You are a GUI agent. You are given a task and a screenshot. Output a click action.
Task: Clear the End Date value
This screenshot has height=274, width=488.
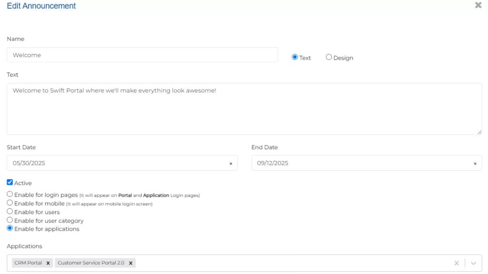tap(475, 163)
